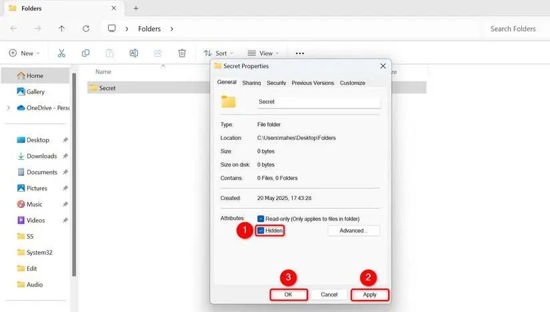Click Apply in Secret Properties

pos(370,295)
